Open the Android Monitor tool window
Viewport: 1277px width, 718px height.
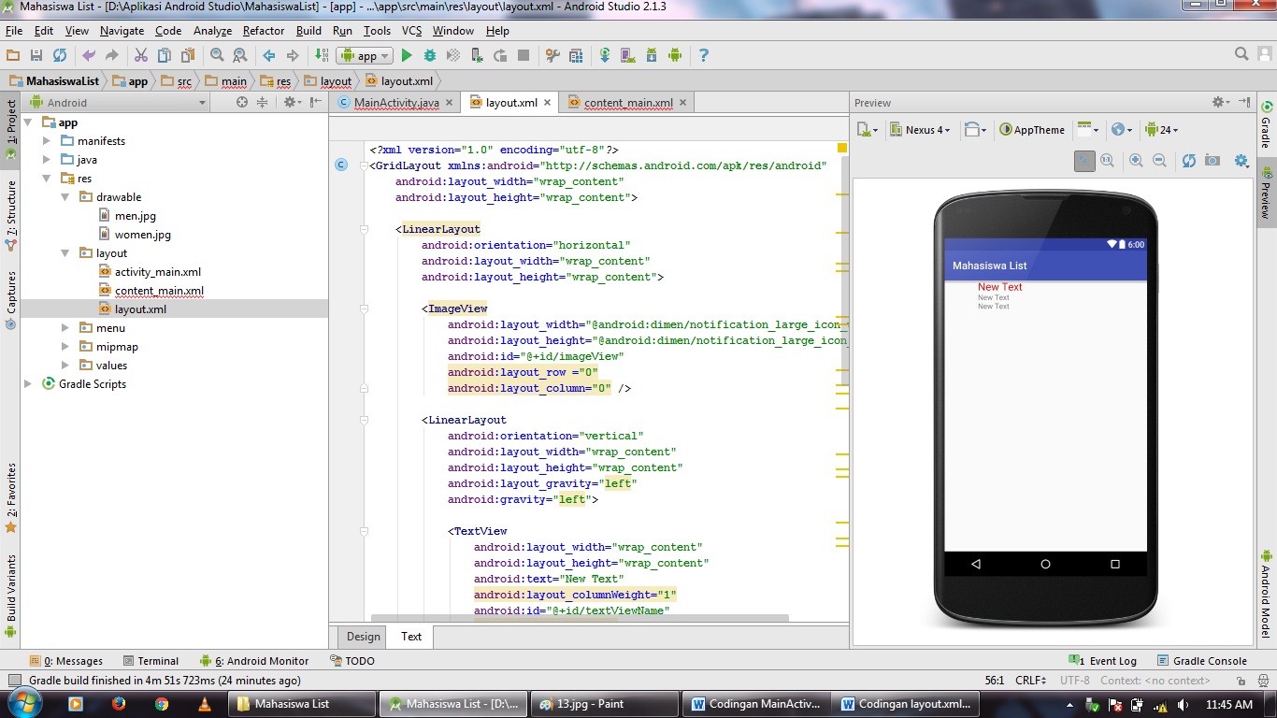coord(254,661)
